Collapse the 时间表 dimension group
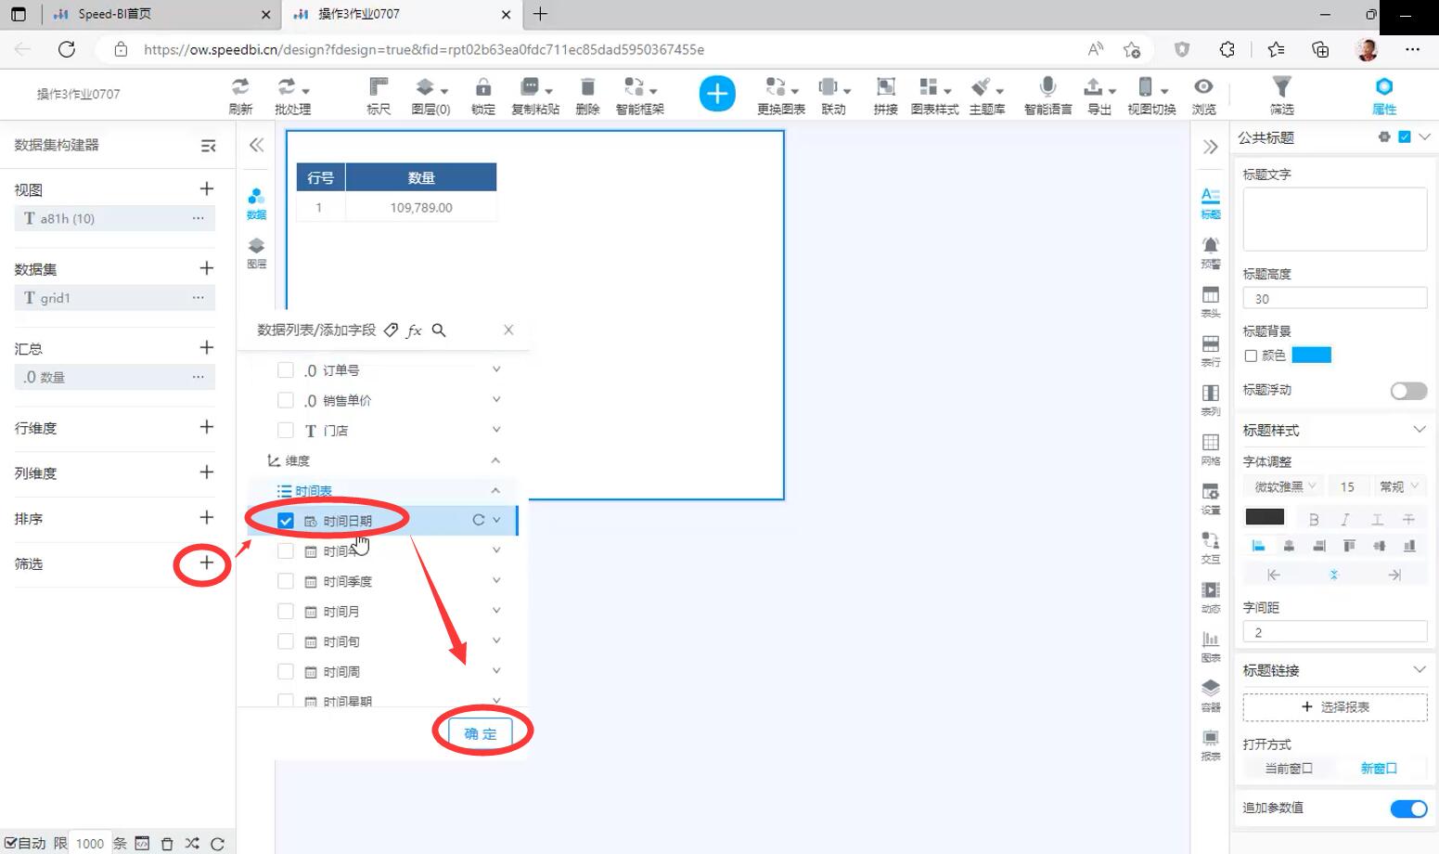 point(495,490)
